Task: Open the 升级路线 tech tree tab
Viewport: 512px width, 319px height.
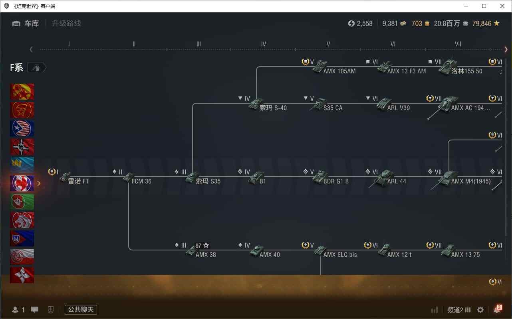Action: pyautogui.click(x=66, y=24)
